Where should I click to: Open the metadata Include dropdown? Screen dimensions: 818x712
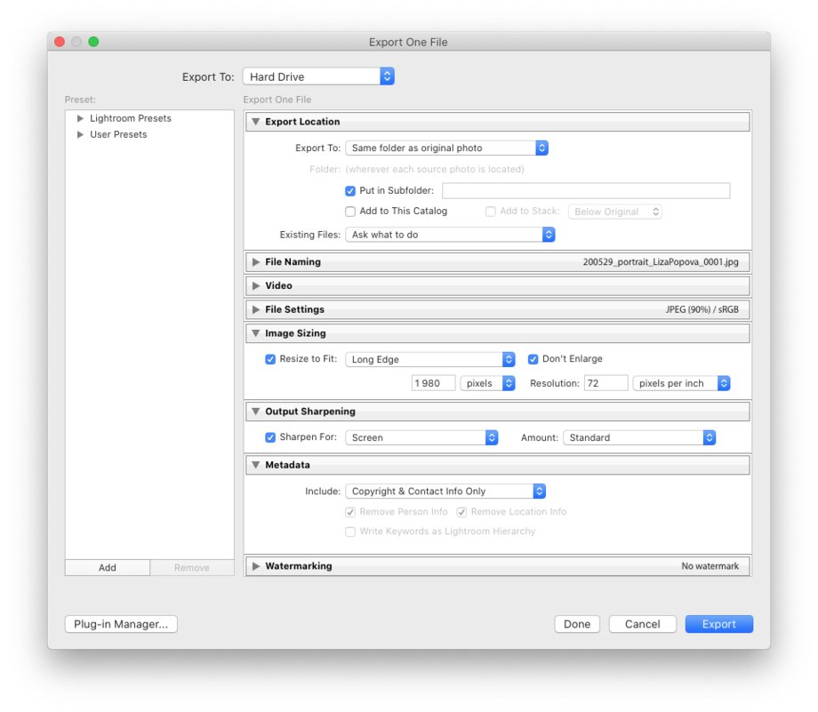pyautogui.click(x=445, y=491)
